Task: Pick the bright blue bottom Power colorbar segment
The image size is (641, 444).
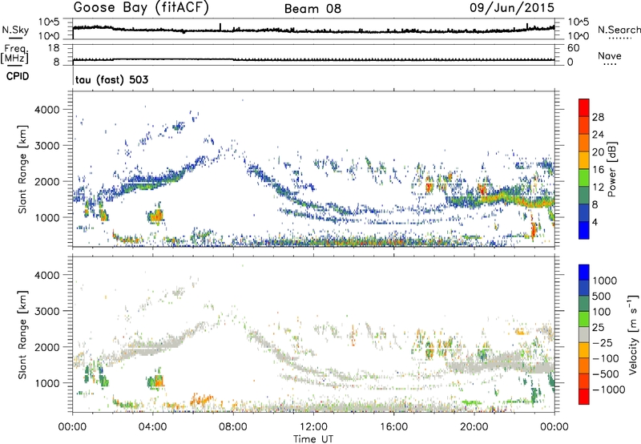Action: pos(584,230)
